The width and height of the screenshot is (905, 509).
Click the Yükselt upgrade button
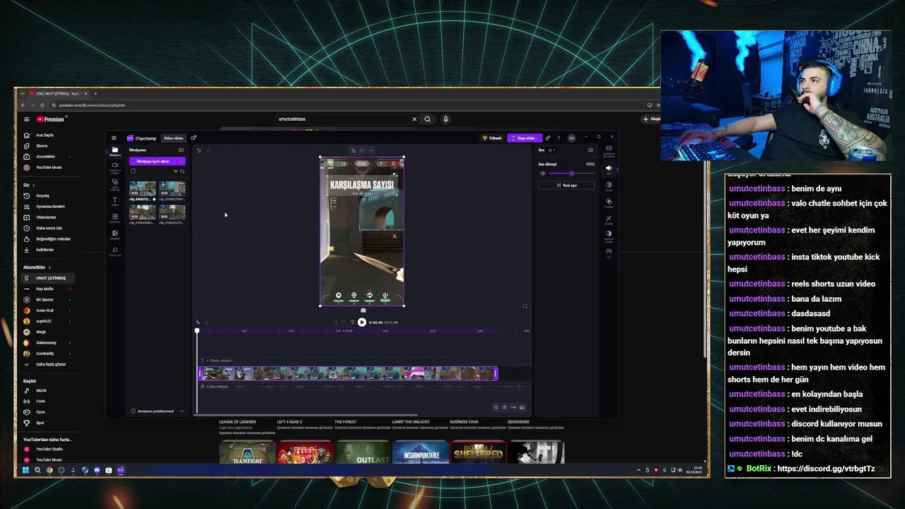(492, 138)
